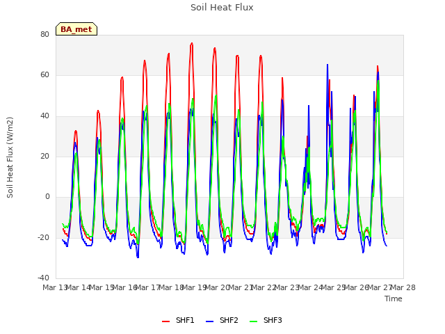Toggle the SHF3 legend entry
Viewport: 445px width, 334px height.
coord(266,320)
